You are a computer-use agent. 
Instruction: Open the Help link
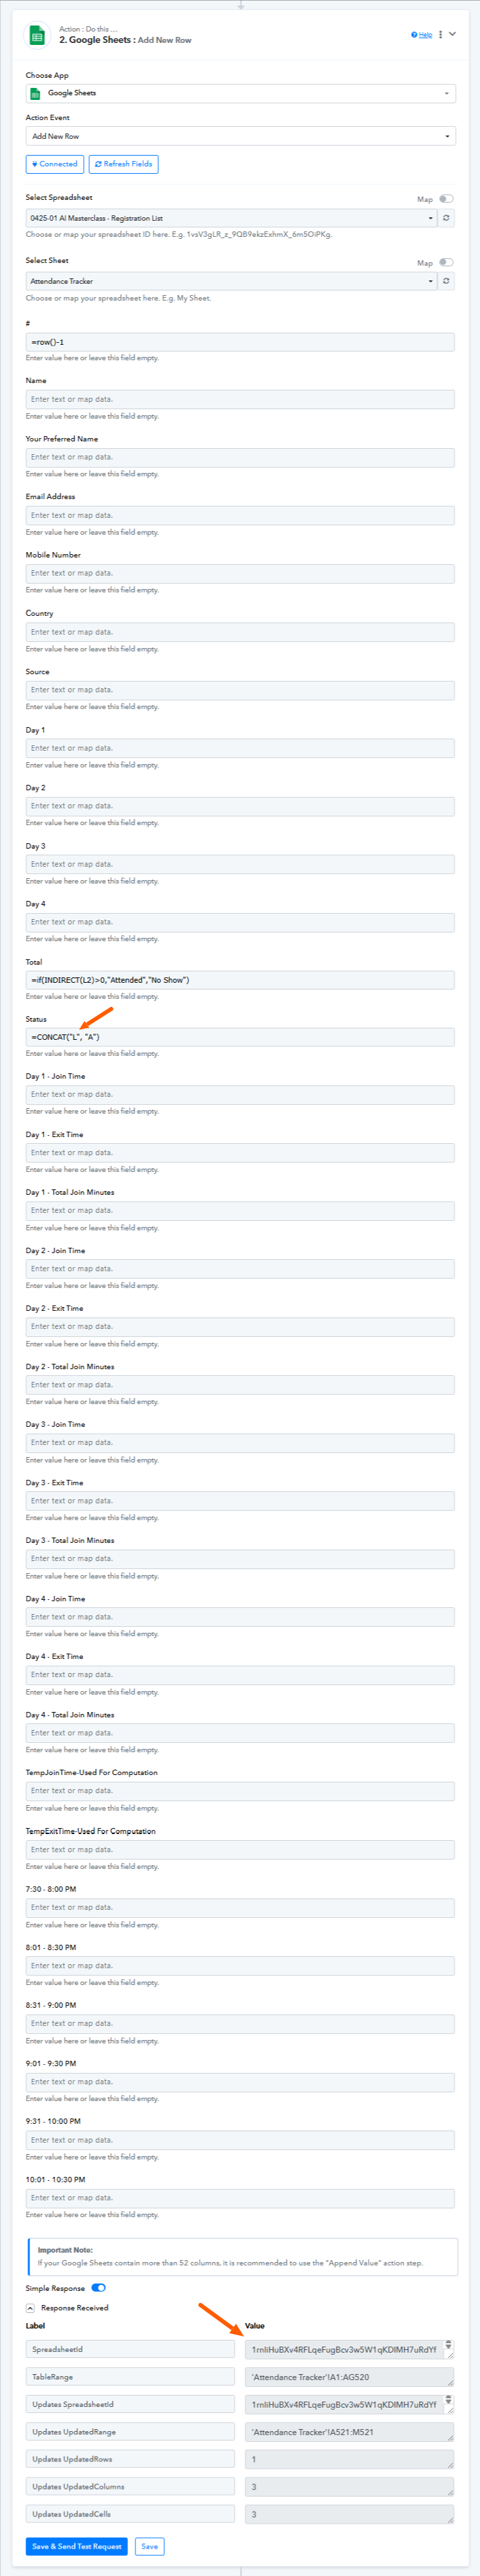coord(422,35)
